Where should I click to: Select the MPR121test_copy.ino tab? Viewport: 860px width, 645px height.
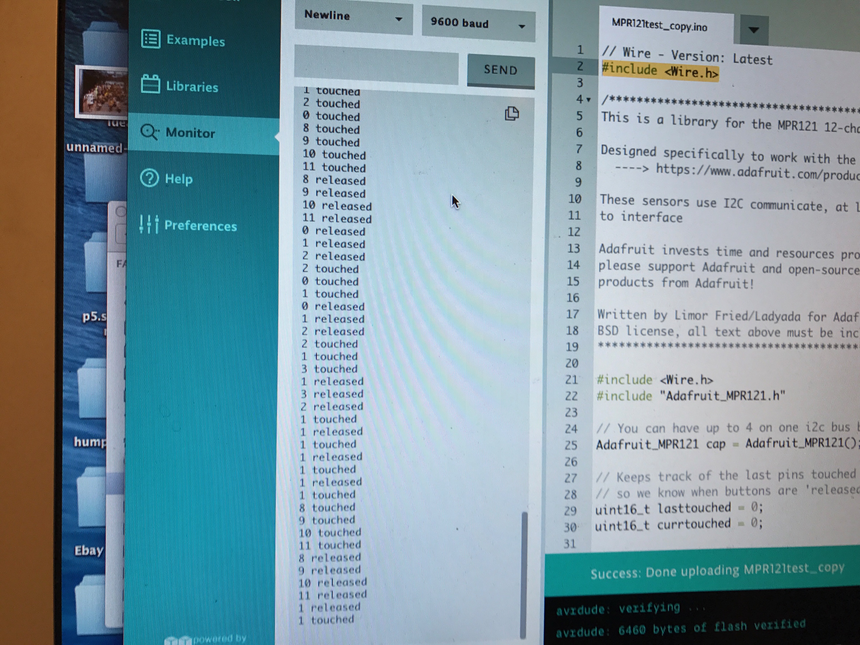pos(659,26)
